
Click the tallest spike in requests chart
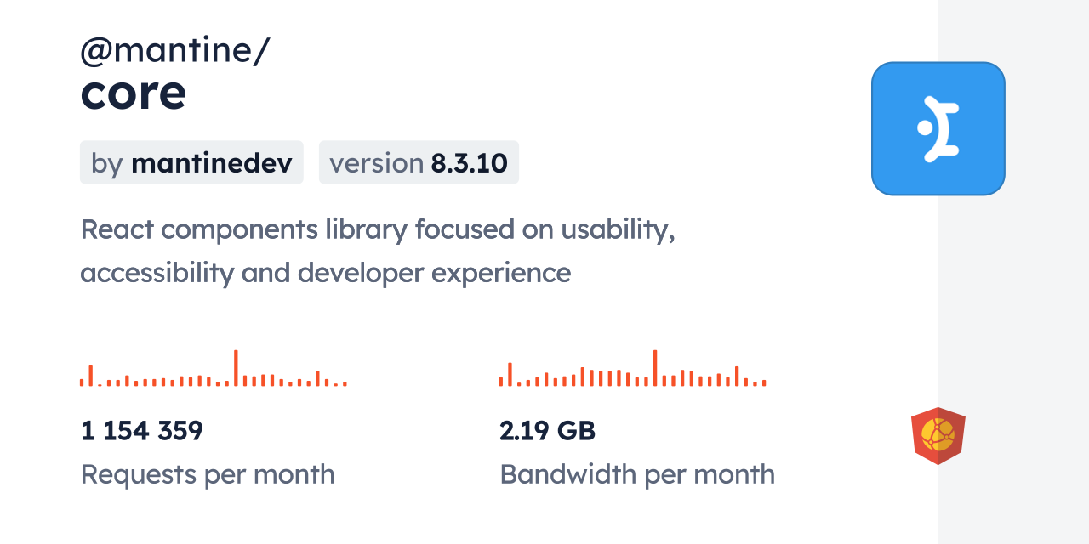pos(236,368)
